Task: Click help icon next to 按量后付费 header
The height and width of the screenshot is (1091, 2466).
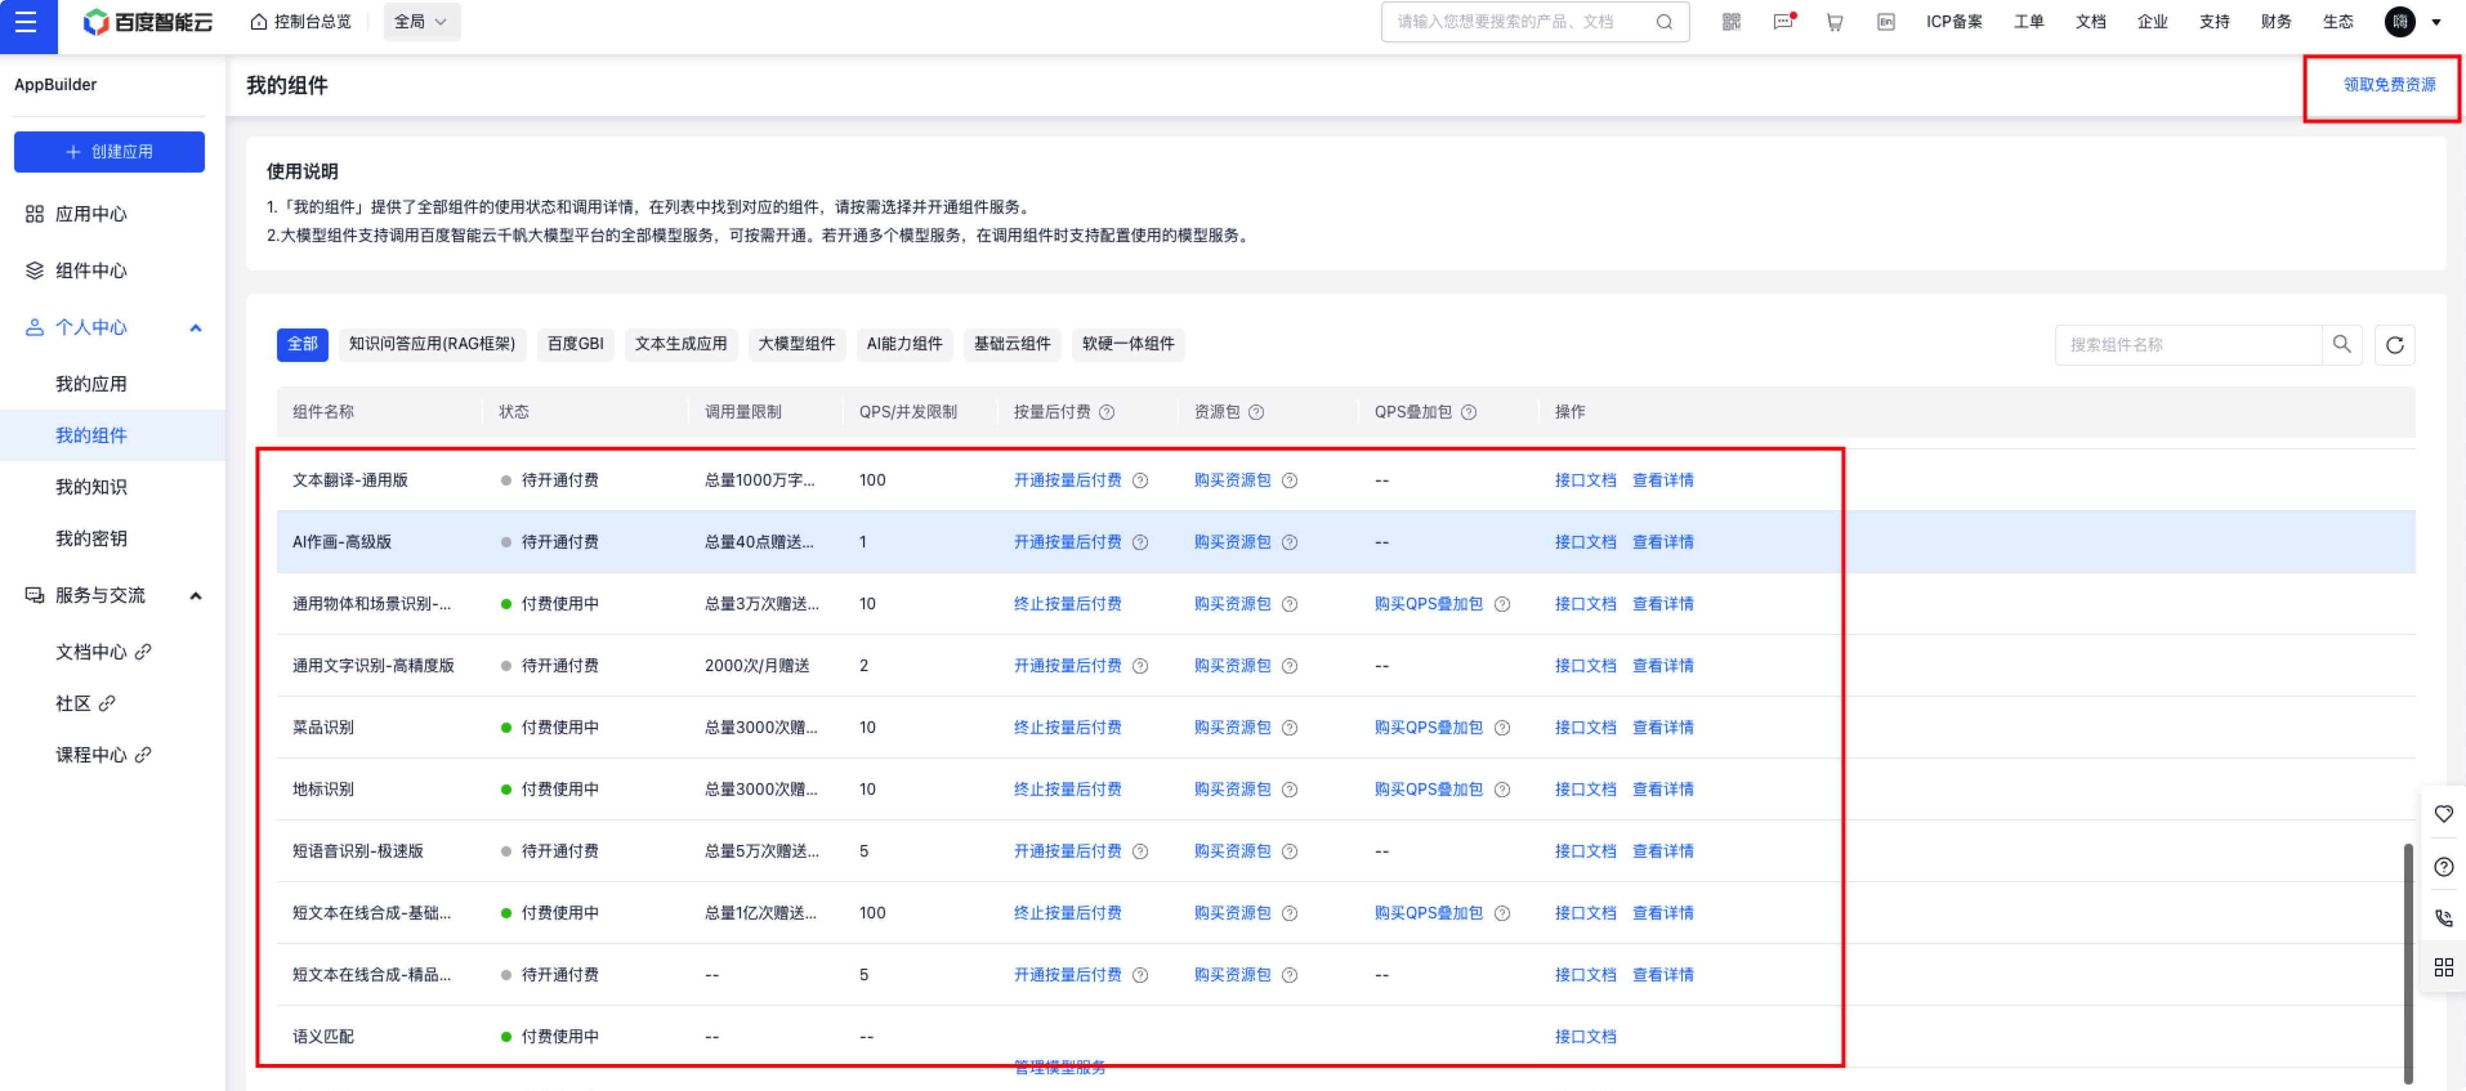Action: pyautogui.click(x=1107, y=412)
